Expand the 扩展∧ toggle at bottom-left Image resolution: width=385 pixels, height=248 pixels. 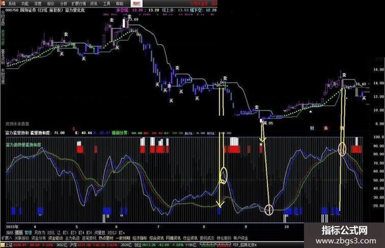7,238
